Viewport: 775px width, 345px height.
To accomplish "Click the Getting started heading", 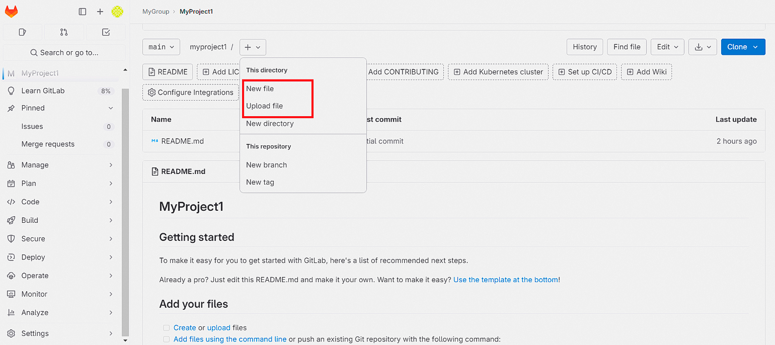I will click(197, 237).
